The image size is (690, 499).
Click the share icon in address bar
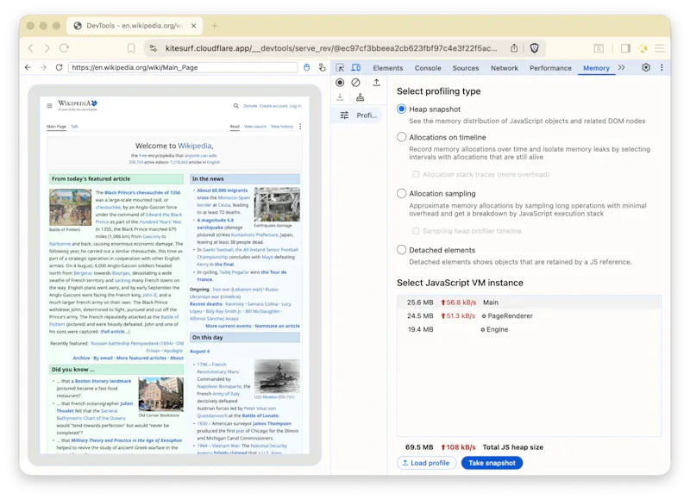tap(514, 48)
